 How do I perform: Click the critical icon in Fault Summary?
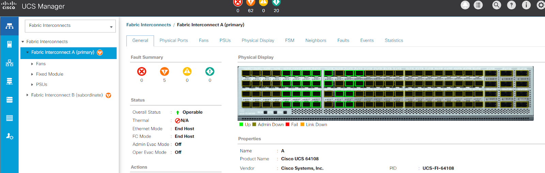pyautogui.click(x=142, y=72)
